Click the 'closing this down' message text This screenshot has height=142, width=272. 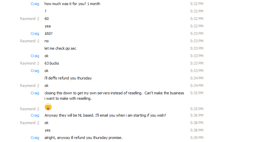(114, 96)
